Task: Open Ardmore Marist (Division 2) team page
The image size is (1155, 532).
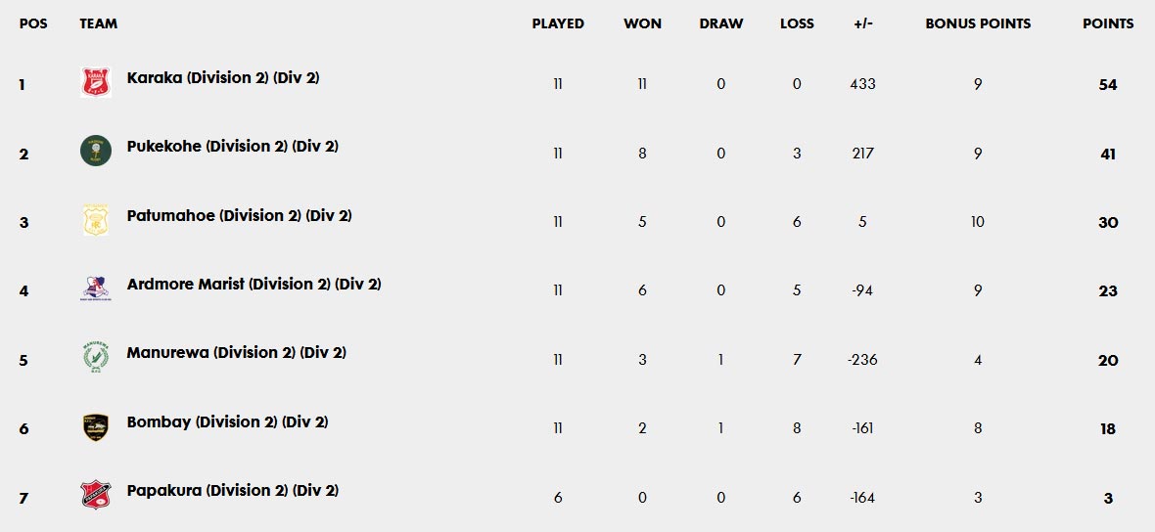Action: pos(254,285)
